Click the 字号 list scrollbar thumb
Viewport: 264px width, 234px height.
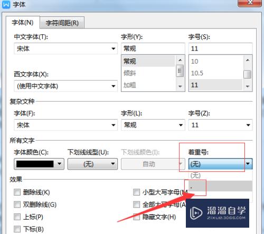[248, 74]
